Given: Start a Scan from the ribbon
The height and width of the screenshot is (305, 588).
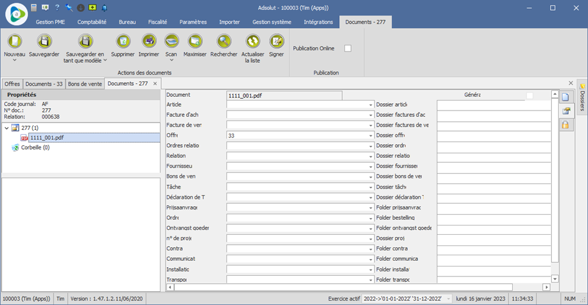Looking at the screenshot, I should tap(171, 41).
